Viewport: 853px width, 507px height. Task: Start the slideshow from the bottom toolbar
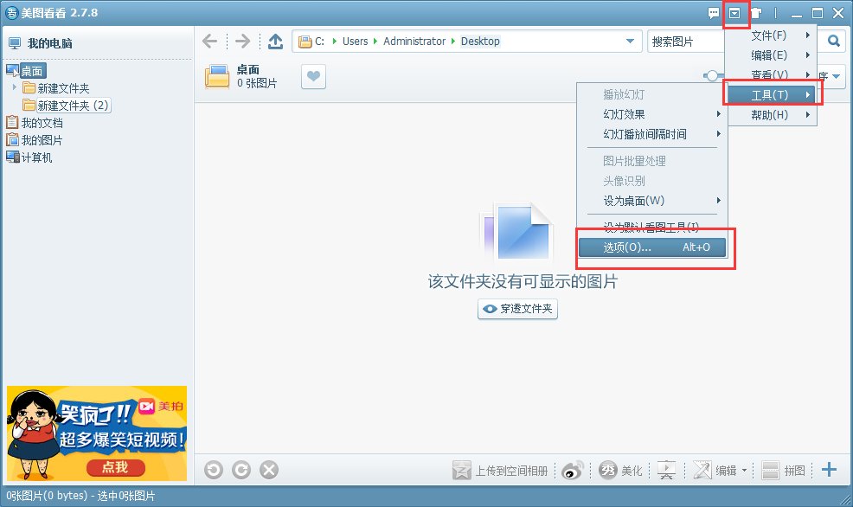pos(665,470)
